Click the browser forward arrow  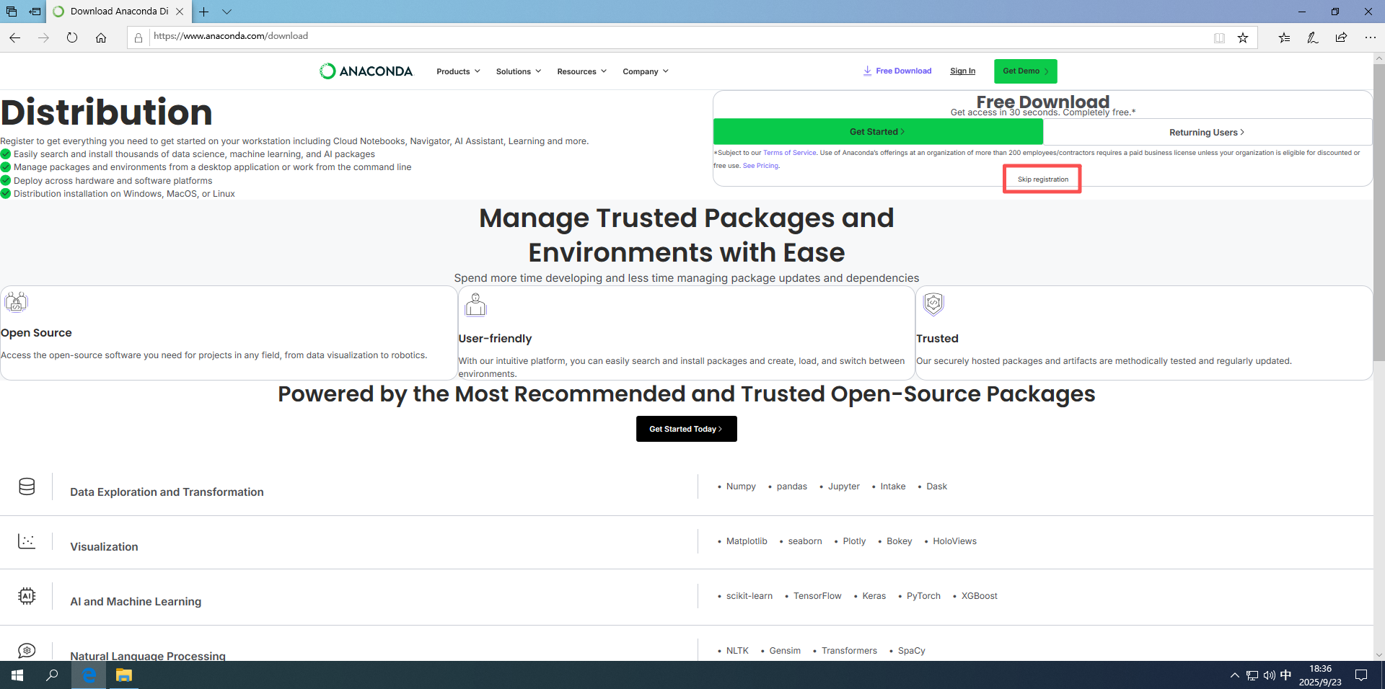pyautogui.click(x=43, y=37)
